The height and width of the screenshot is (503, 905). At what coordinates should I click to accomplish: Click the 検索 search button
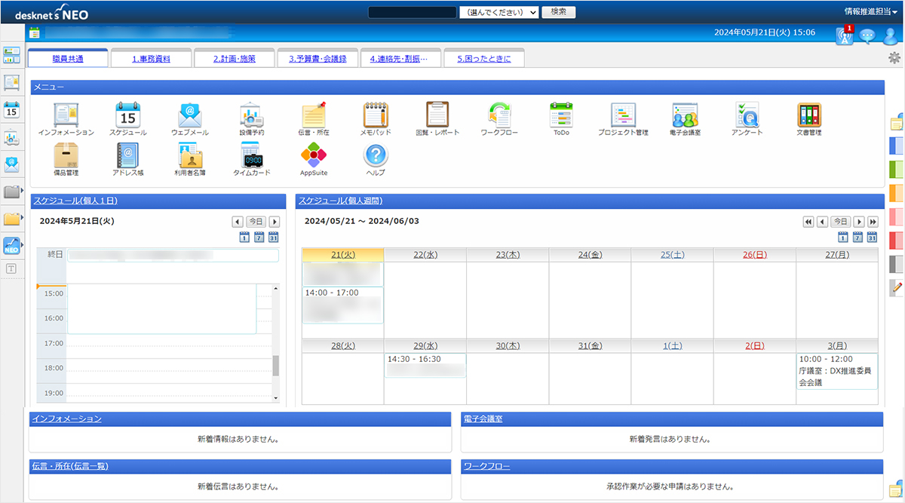(558, 12)
